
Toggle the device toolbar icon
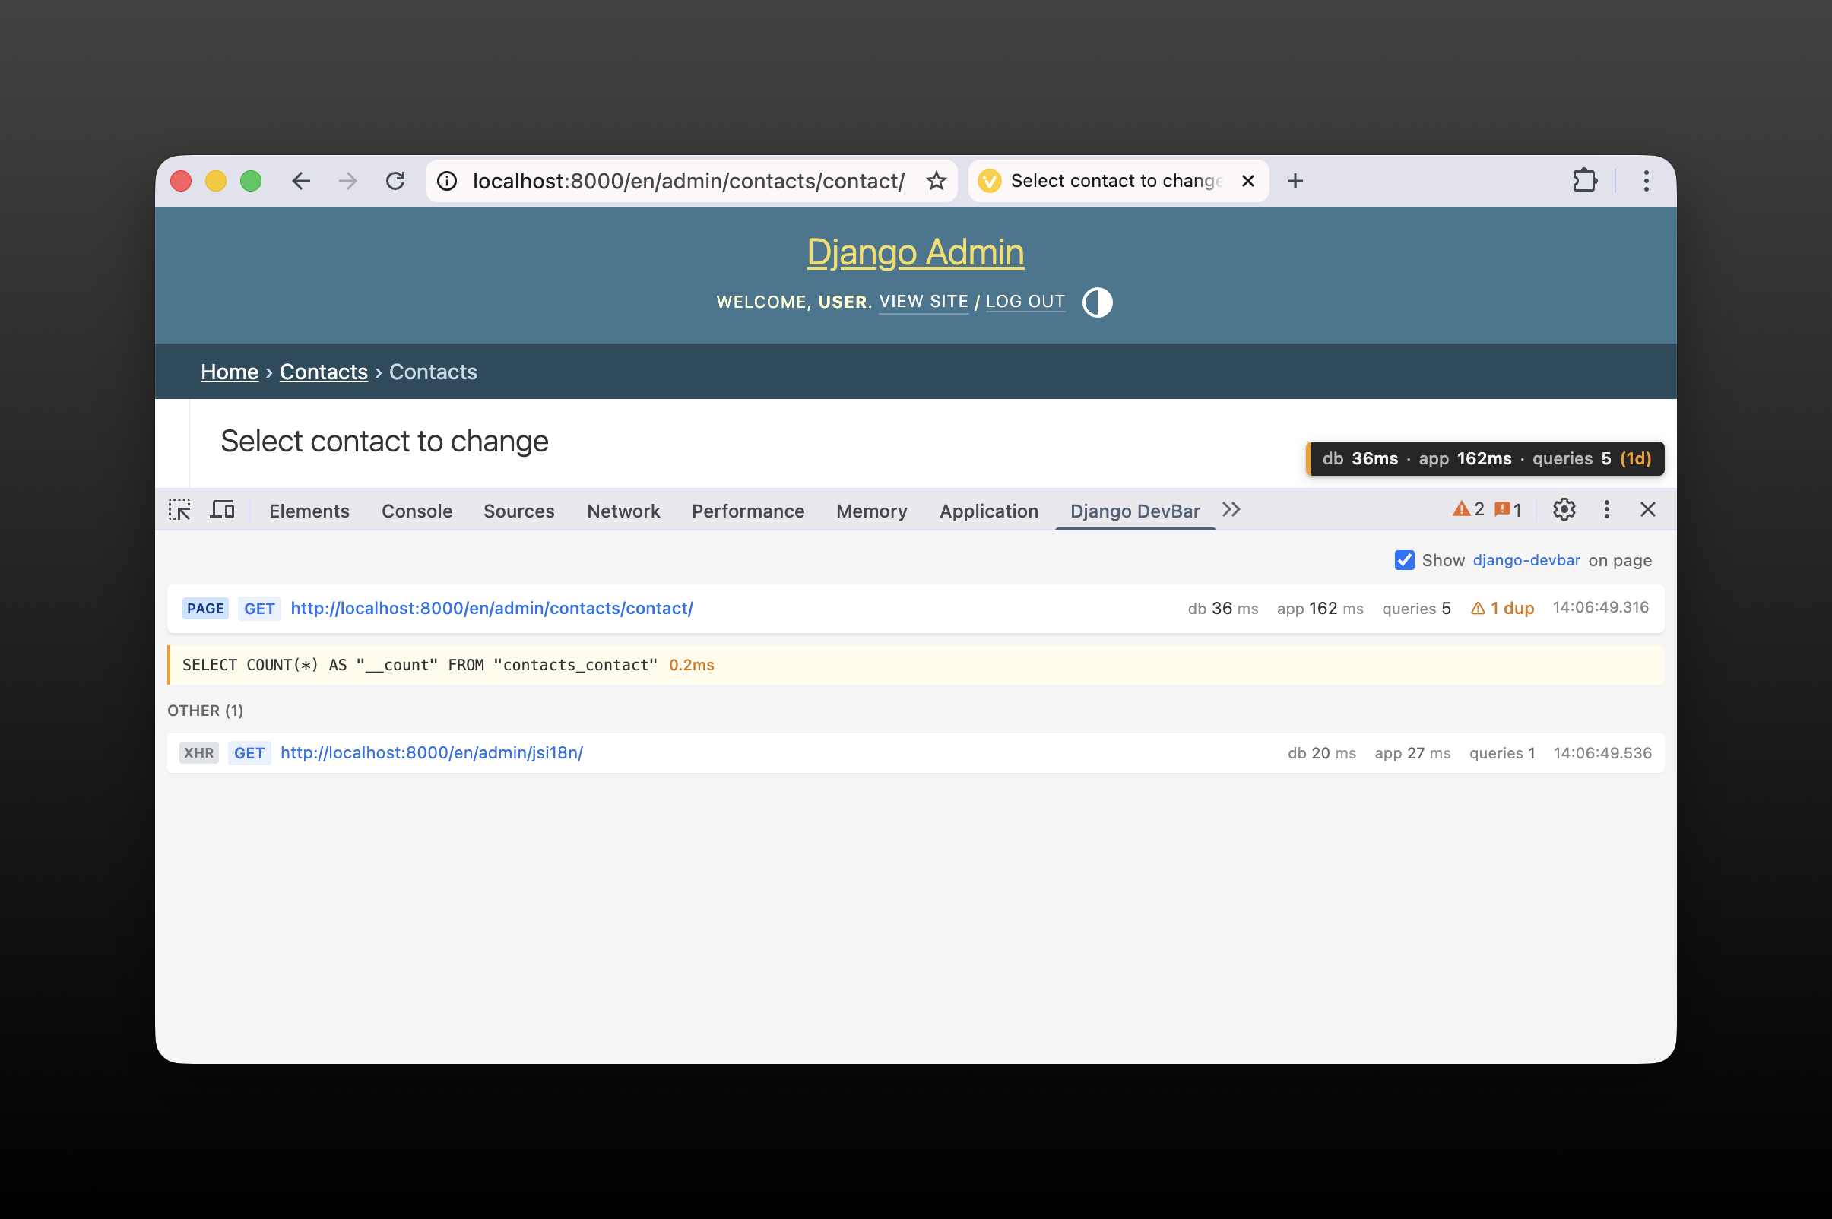[x=223, y=510]
